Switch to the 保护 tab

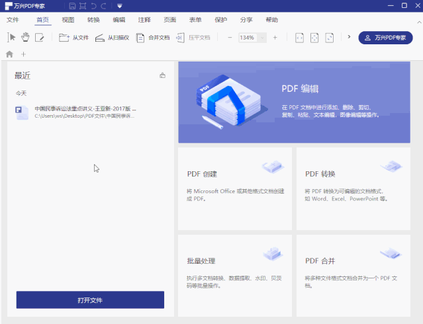pos(220,20)
